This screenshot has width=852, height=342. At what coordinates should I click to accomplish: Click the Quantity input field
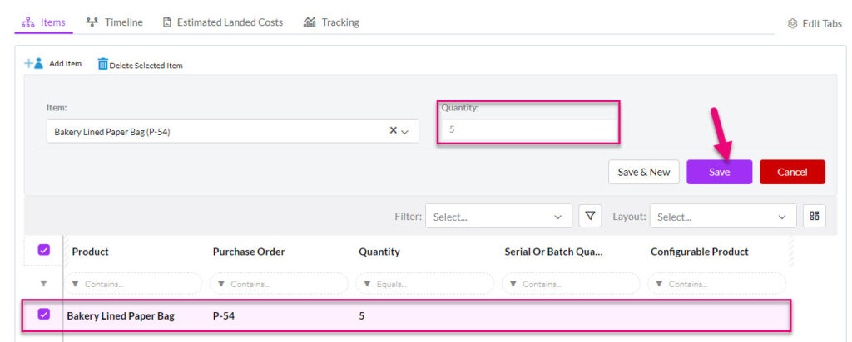528,130
